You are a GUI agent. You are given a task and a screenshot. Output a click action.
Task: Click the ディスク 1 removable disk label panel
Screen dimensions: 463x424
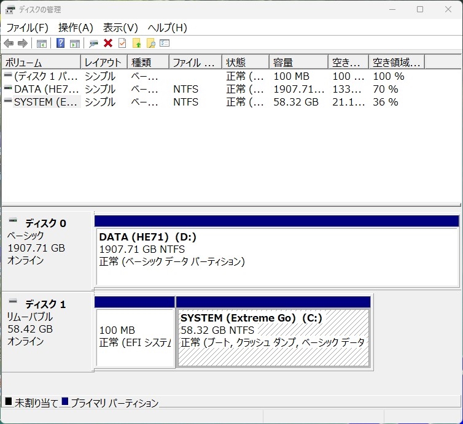(47, 331)
